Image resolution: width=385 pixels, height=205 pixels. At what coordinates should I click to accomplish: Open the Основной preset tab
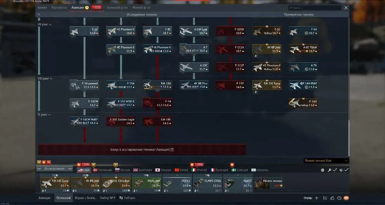click(x=64, y=198)
